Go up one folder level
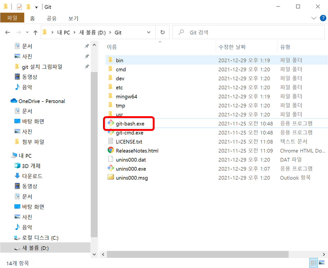 coord(35,32)
